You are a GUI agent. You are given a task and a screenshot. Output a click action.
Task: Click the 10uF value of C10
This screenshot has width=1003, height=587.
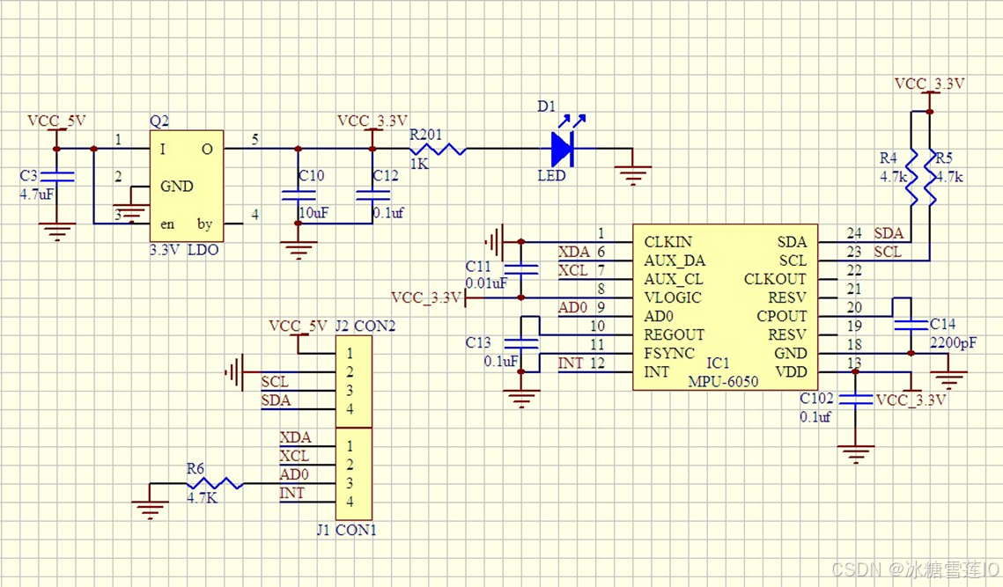[x=313, y=213]
